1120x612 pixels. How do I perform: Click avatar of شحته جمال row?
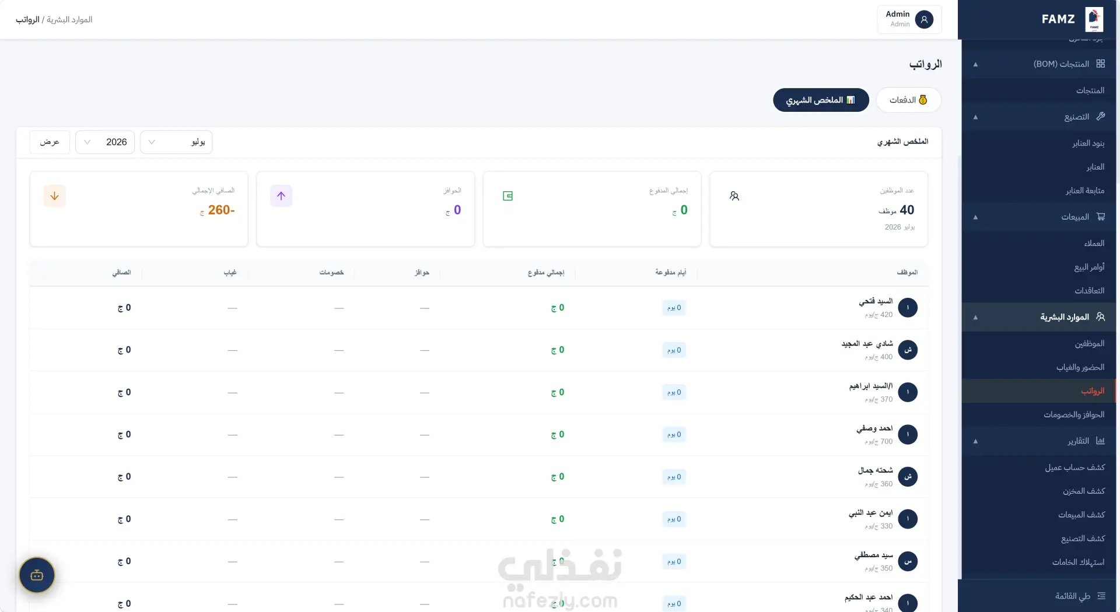pos(908,477)
